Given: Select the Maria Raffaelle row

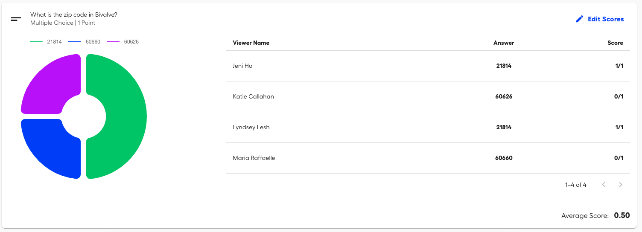Looking at the screenshot, I should pyautogui.click(x=428, y=158).
